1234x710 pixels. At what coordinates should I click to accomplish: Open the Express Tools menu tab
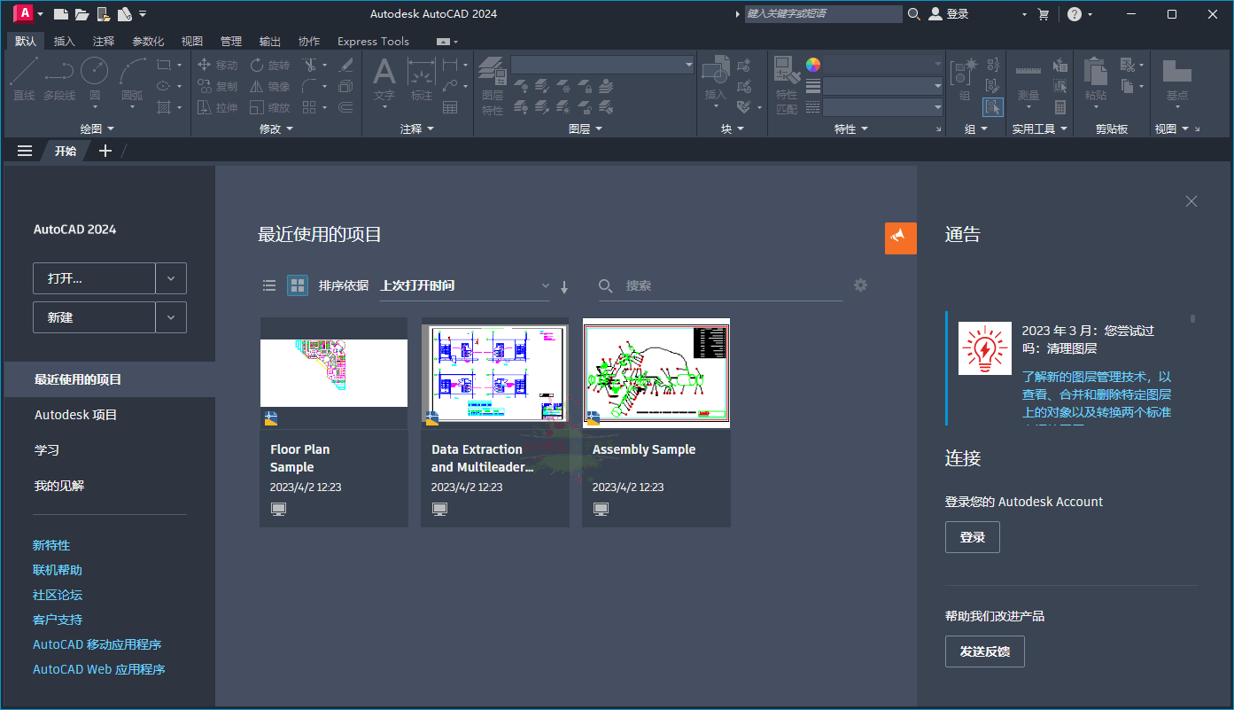coord(372,41)
